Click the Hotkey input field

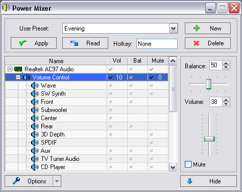coord(157,44)
